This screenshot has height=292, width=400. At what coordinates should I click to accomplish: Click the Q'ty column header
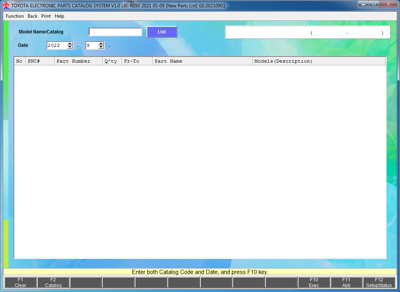point(112,61)
